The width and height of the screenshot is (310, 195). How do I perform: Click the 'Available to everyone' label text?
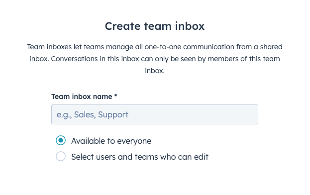pyautogui.click(x=111, y=141)
